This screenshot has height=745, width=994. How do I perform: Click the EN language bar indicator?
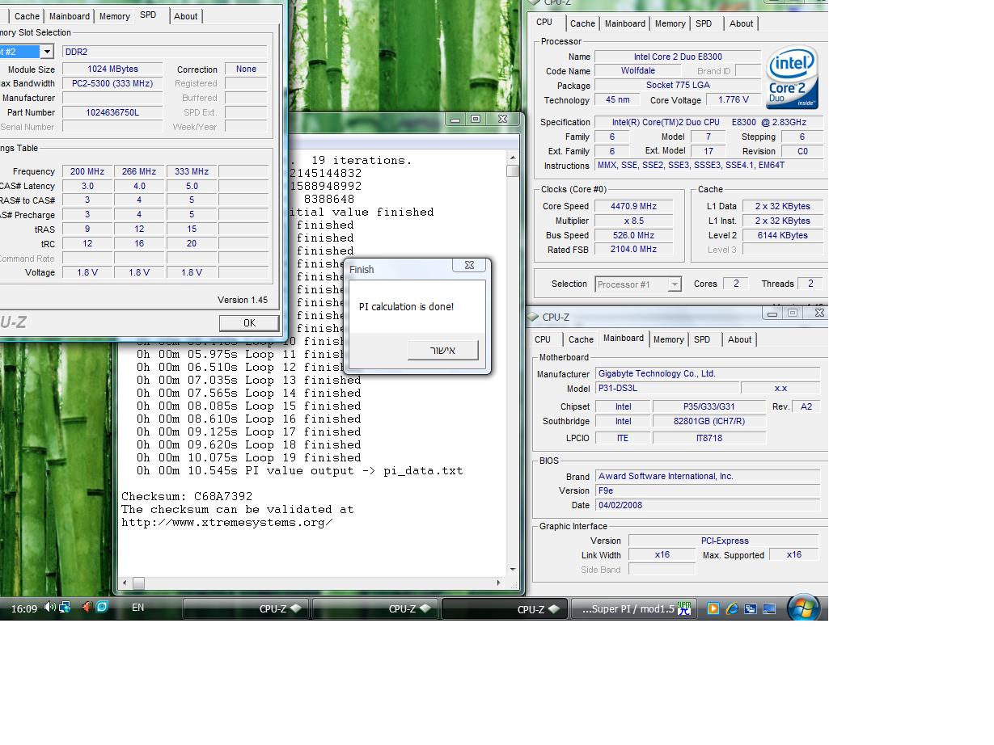pyautogui.click(x=137, y=608)
